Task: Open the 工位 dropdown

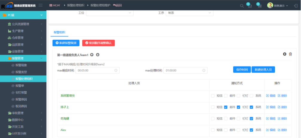Action: (110, 13)
